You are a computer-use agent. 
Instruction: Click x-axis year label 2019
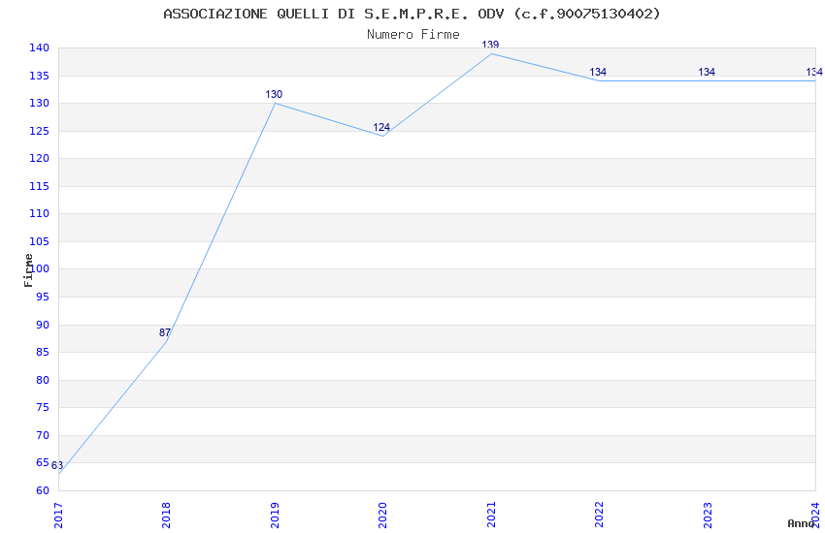pyautogui.click(x=275, y=516)
